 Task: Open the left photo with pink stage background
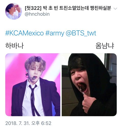pyautogui.click(x=33, y=85)
